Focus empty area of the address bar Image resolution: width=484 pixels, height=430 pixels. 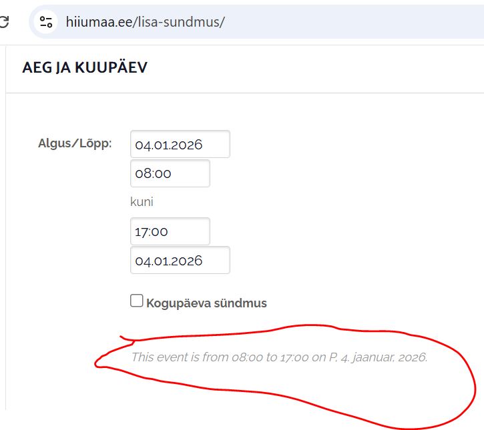(354, 21)
